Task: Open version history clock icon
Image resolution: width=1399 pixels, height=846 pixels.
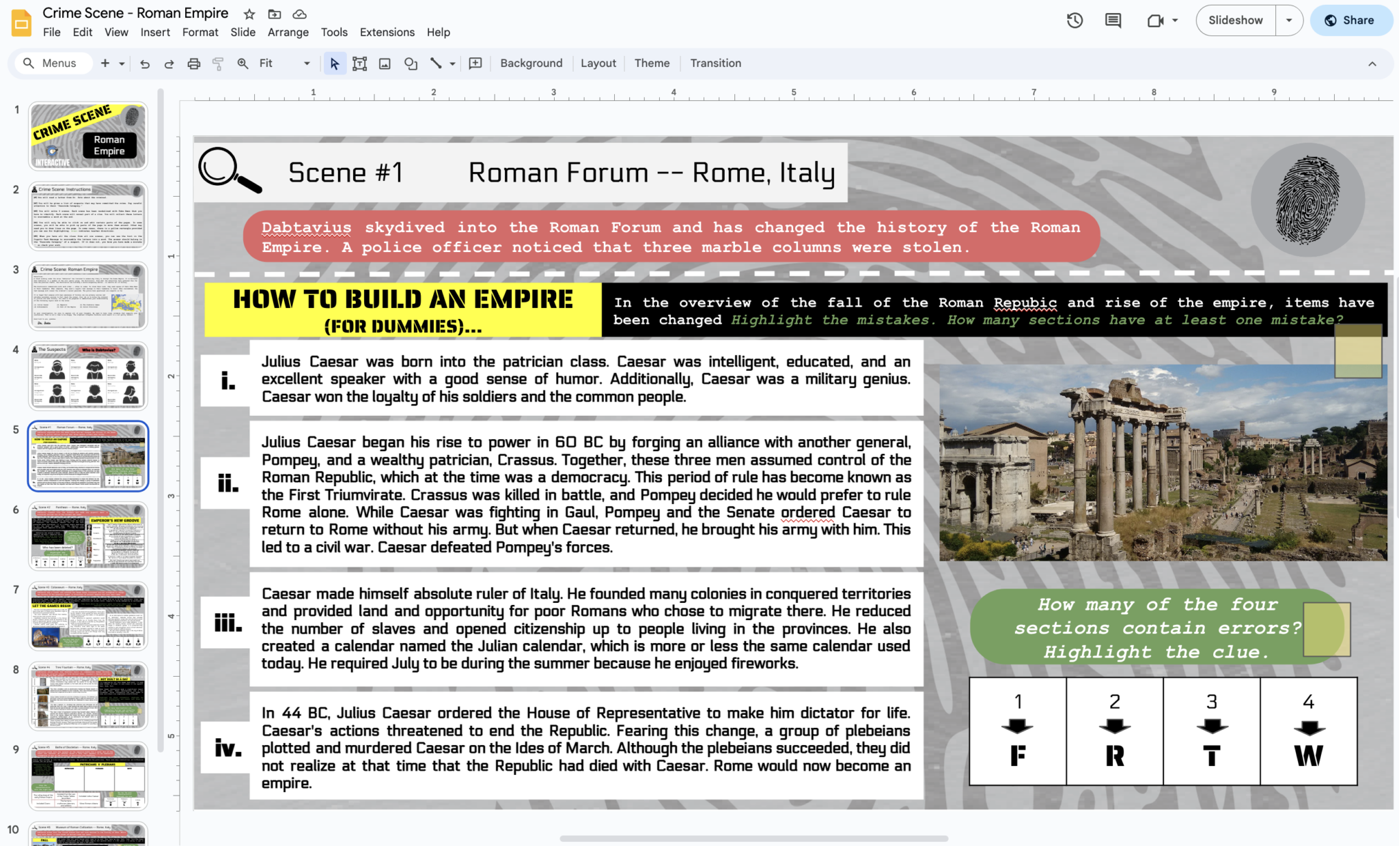Action: (1075, 20)
